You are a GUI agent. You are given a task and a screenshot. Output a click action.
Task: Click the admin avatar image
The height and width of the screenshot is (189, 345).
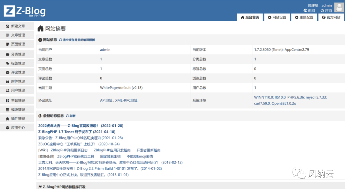tap(339, 7)
